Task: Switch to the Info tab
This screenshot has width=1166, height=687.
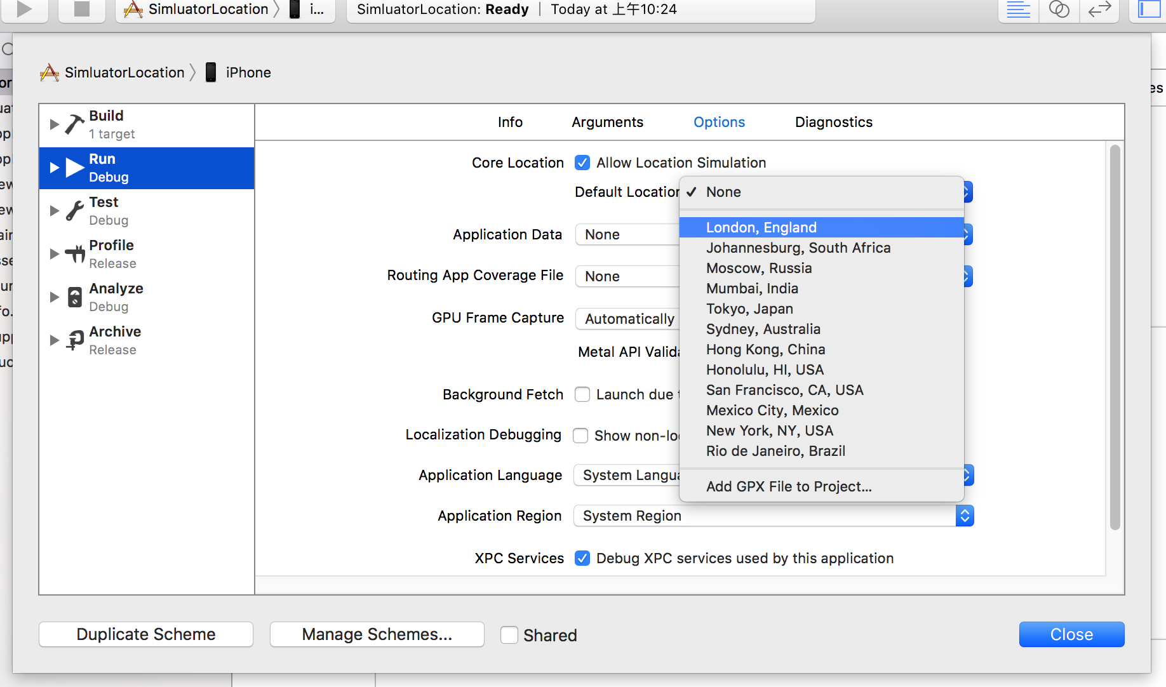Action: click(510, 122)
